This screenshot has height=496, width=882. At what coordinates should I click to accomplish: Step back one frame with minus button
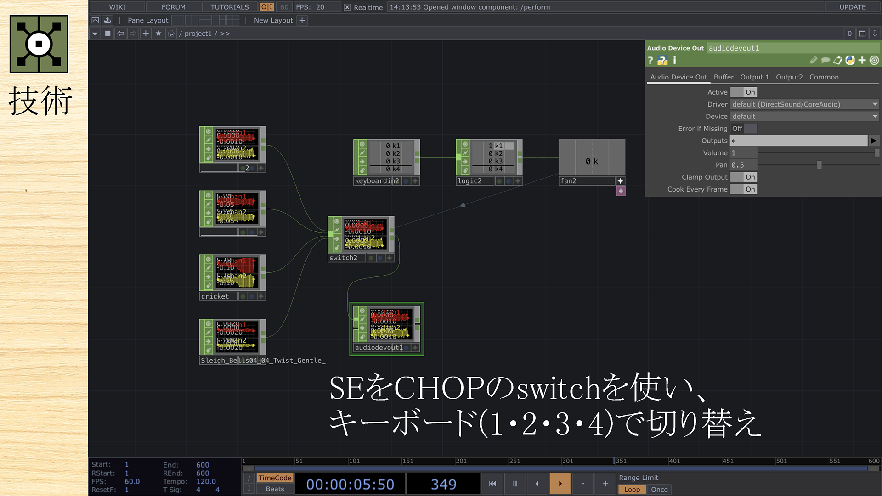click(x=582, y=484)
